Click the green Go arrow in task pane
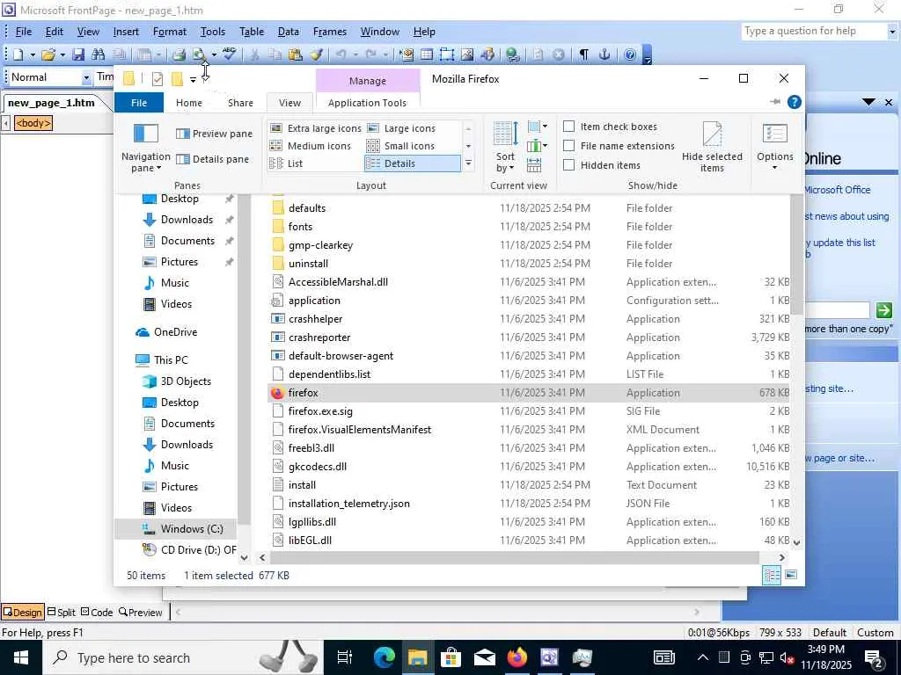 tap(883, 310)
